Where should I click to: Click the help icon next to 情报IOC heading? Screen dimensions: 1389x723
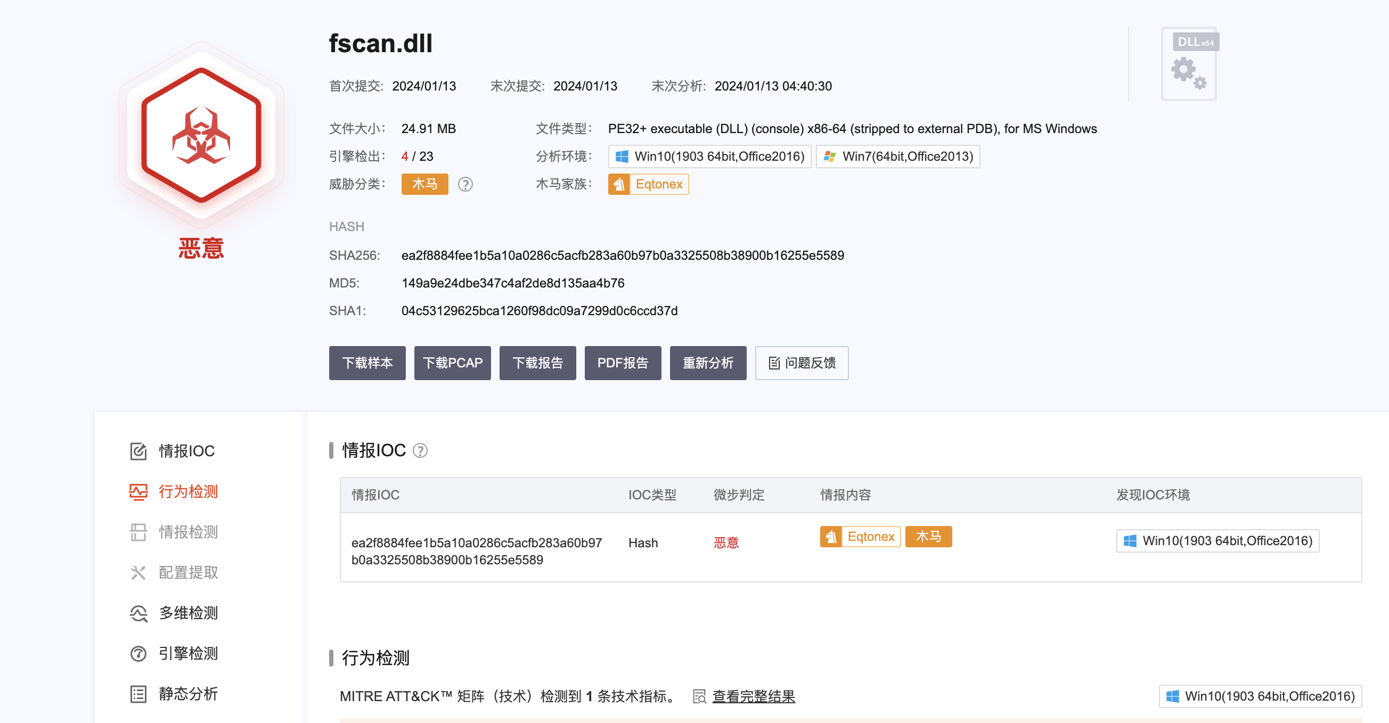420,450
